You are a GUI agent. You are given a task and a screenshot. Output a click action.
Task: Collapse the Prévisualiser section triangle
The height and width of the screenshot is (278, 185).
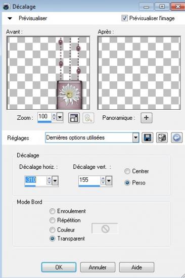(10, 18)
